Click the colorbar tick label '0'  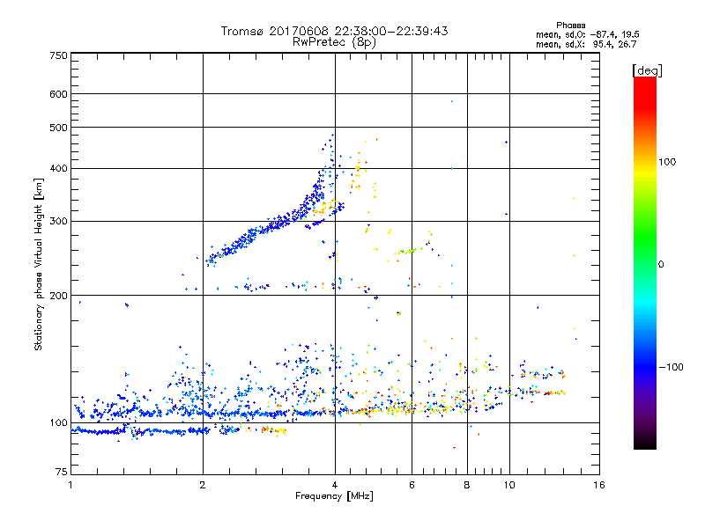click(x=661, y=265)
